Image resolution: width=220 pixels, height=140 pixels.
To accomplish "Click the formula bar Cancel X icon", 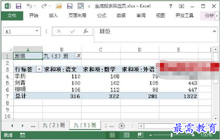I will pos(59,31).
